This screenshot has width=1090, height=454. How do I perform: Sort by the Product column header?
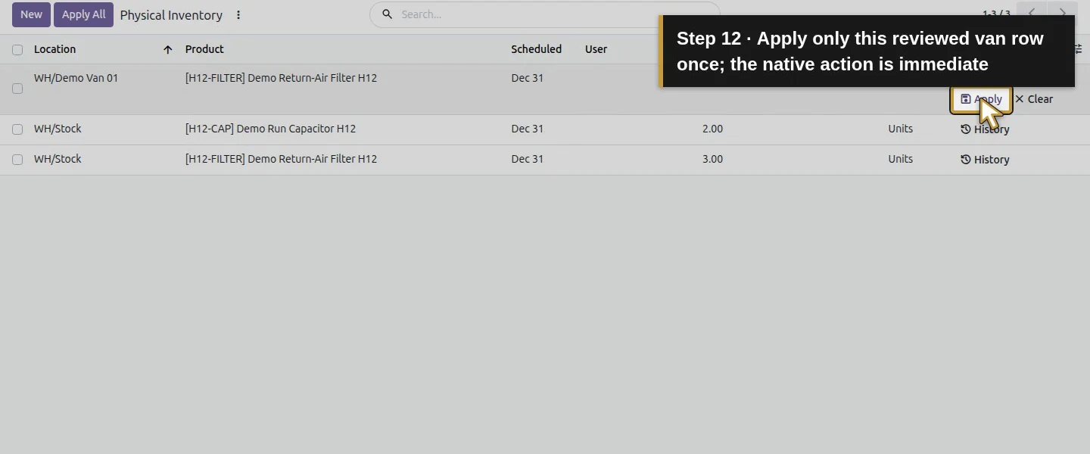204,49
